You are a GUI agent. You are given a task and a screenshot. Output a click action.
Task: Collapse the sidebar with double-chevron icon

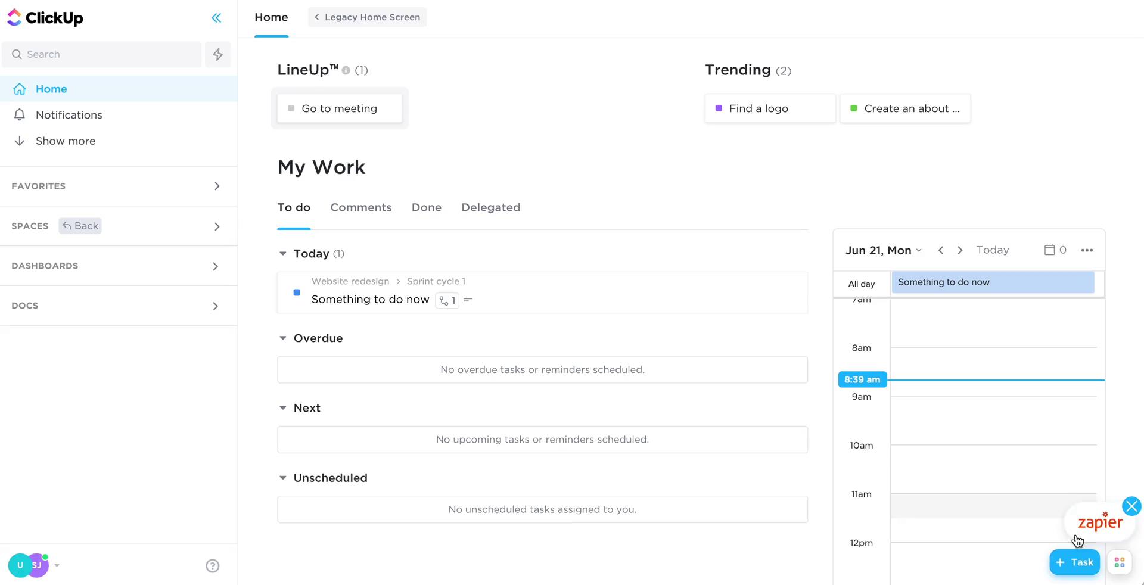(x=216, y=18)
